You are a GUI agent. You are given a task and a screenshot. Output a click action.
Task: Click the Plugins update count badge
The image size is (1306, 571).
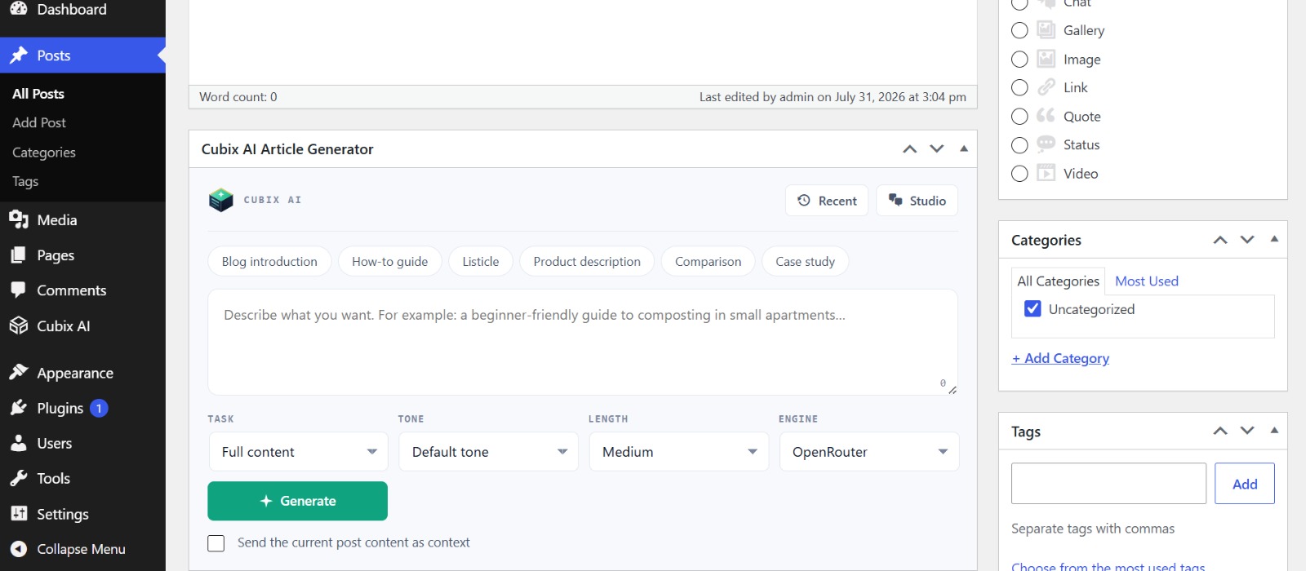point(99,408)
